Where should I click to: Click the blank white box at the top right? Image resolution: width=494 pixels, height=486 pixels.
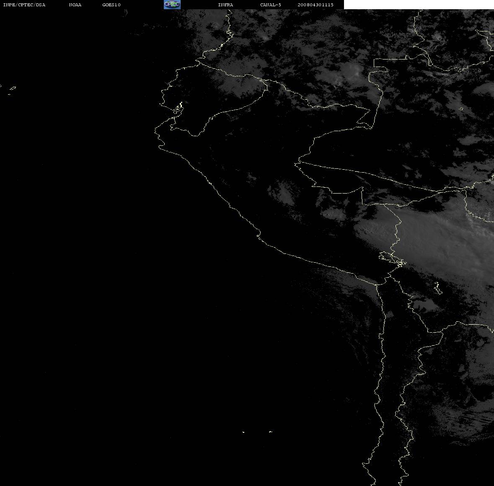click(419, 5)
